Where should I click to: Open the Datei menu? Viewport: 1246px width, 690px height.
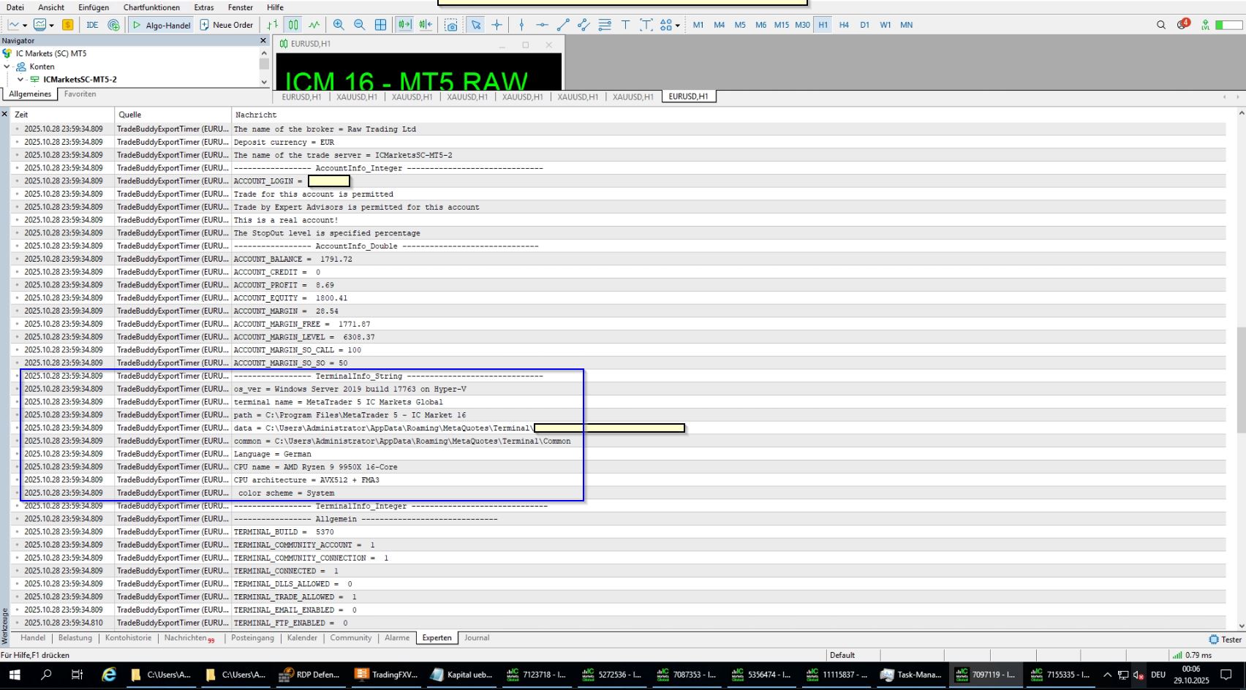[x=15, y=7]
